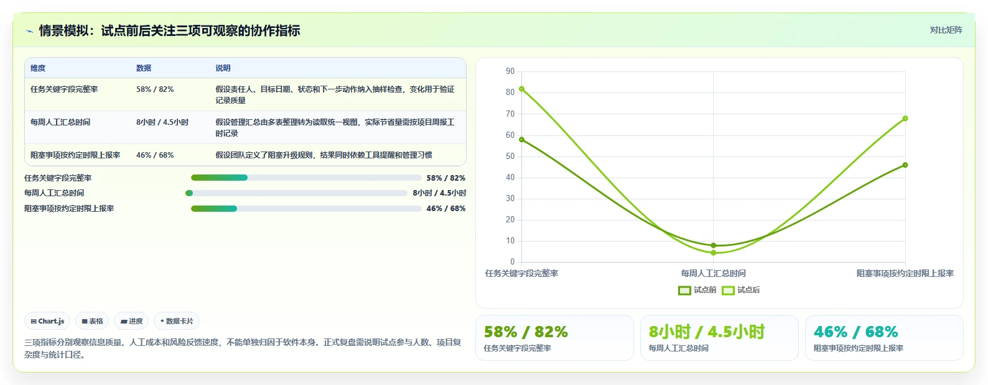
Task: Click 试点后 data point at 68 on right
Action: [905, 119]
